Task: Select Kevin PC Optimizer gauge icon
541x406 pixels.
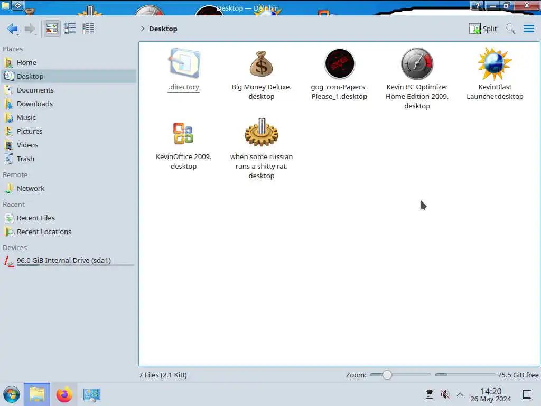Action: [417, 64]
